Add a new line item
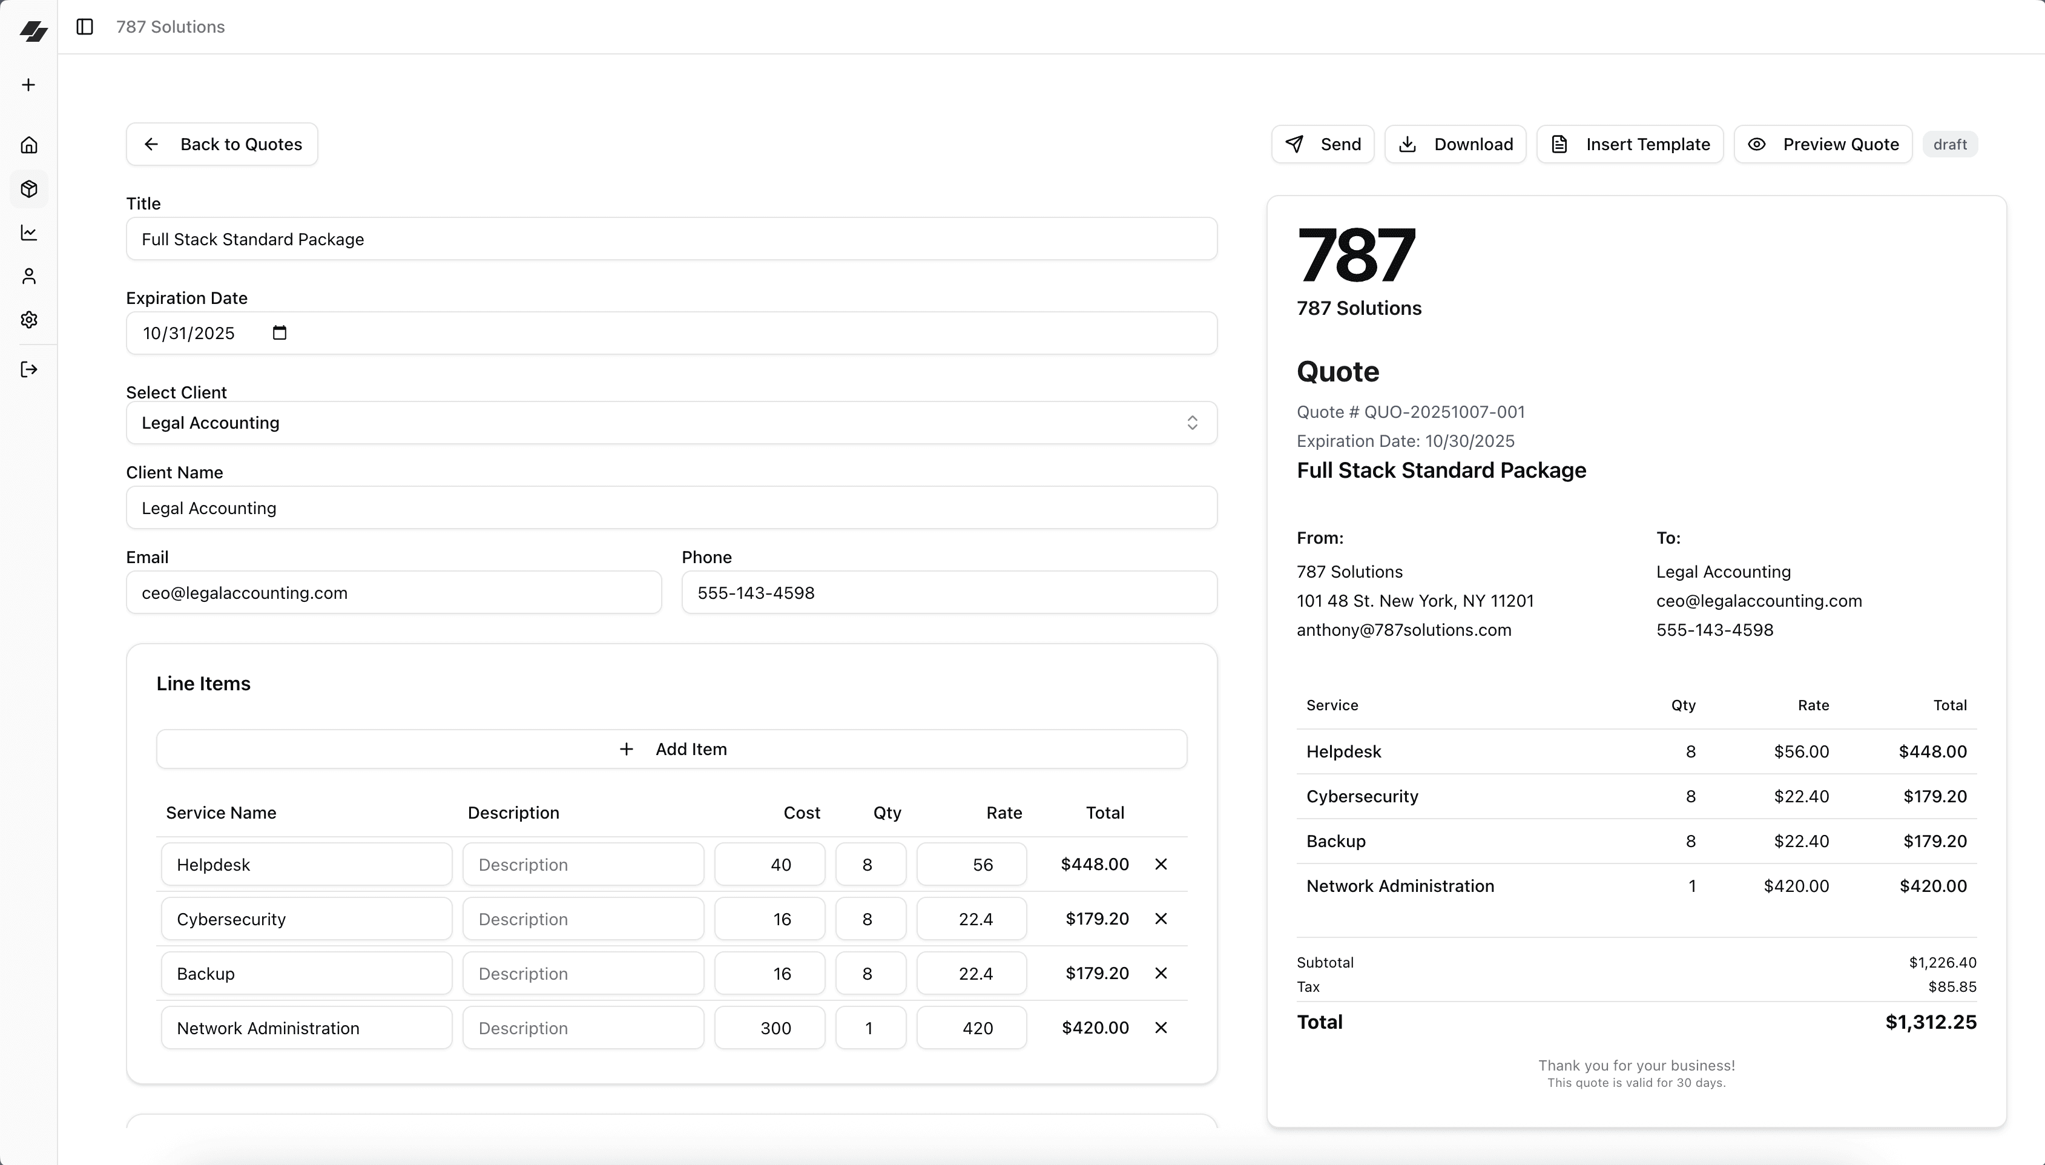The image size is (2045, 1165). pos(673,749)
